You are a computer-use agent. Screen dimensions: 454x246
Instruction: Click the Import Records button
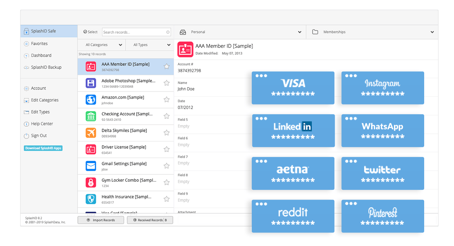coord(100,220)
